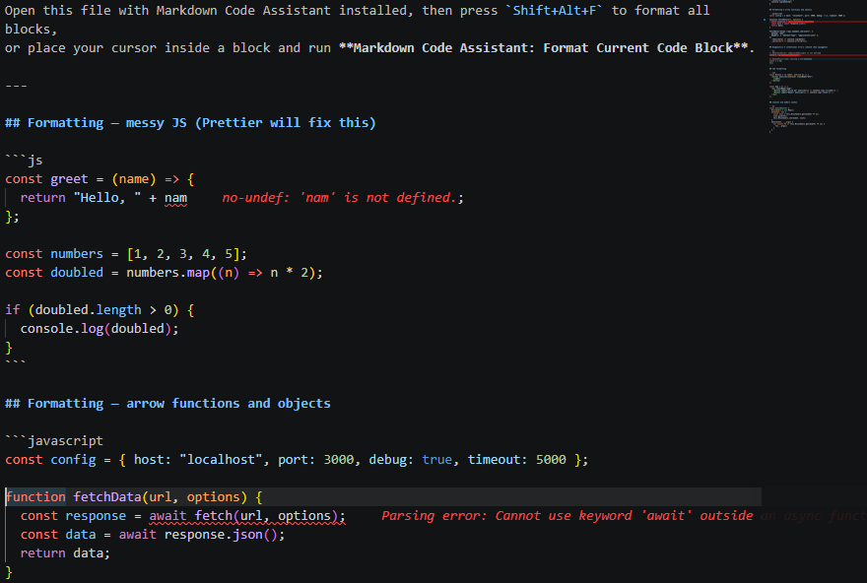This screenshot has height=583, width=867.
Task: Click the 'numbers.map((n) => n * 2)' expression
Action: pos(221,273)
